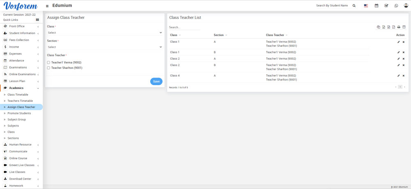Viewport: 411px width, 189px height.
Task: Edit the Class 4 section A row
Action: pos(398,76)
